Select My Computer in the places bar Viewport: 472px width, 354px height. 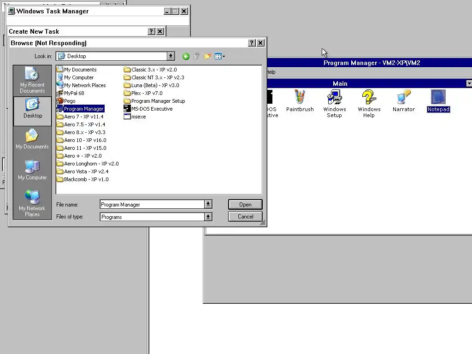pos(32,171)
